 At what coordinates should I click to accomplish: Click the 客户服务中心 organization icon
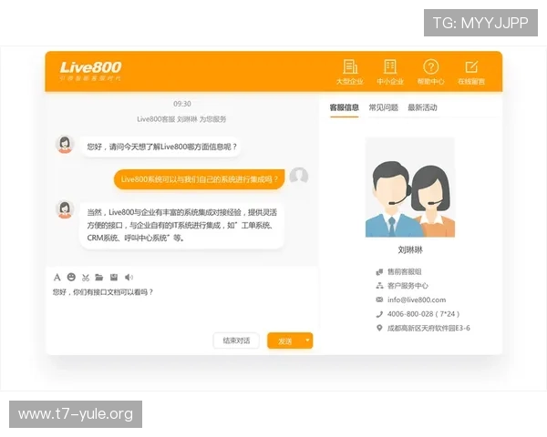379,286
